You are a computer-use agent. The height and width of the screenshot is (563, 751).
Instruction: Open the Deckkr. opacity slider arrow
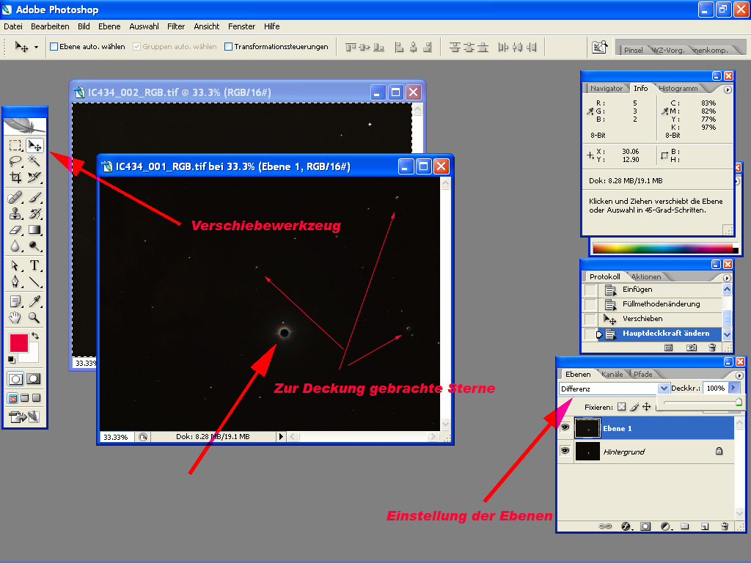coord(733,388)
